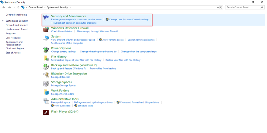The image size is (267, 133).
Task: Open the address bar history dropdown
Action: [218, 7]
